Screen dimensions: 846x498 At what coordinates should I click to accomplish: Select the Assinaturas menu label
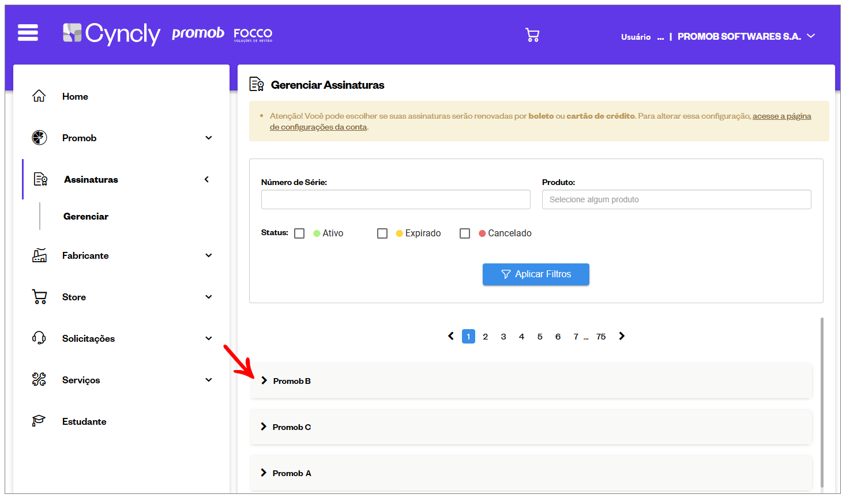91,179
